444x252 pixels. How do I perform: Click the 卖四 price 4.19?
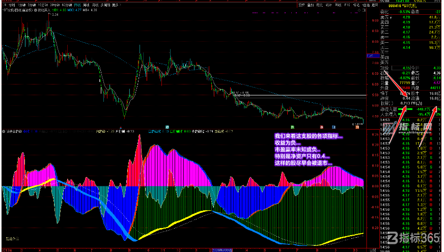(406, 22)
